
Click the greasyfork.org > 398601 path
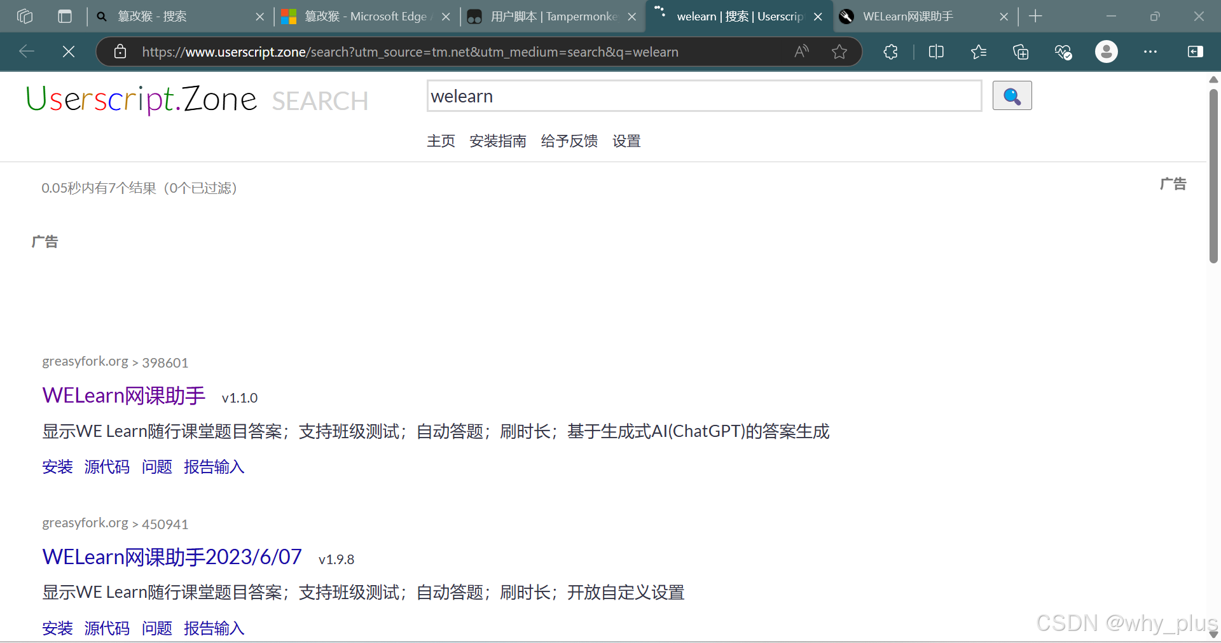pyautogui.click(x=115, y=362)
